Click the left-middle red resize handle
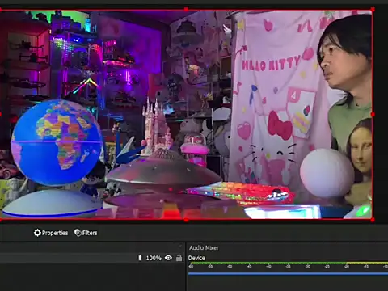This screenshot has height=291, width=388. (1, 115)
